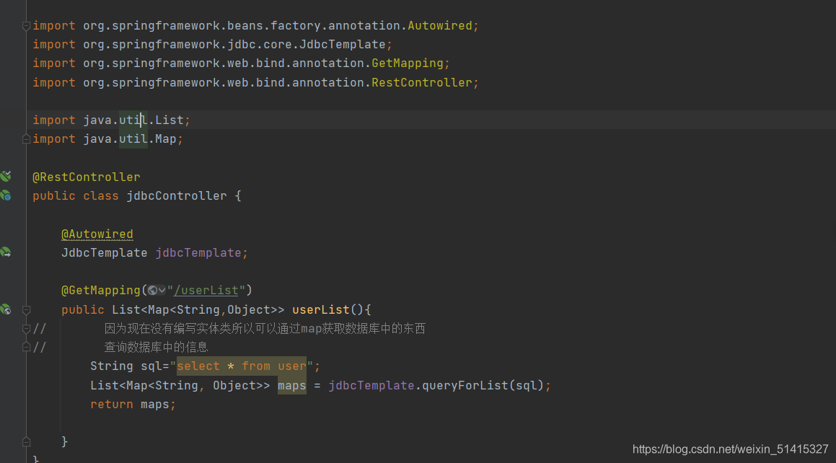Click GetMapping in the import statement
836x463 pixels.
pos(408,63)
